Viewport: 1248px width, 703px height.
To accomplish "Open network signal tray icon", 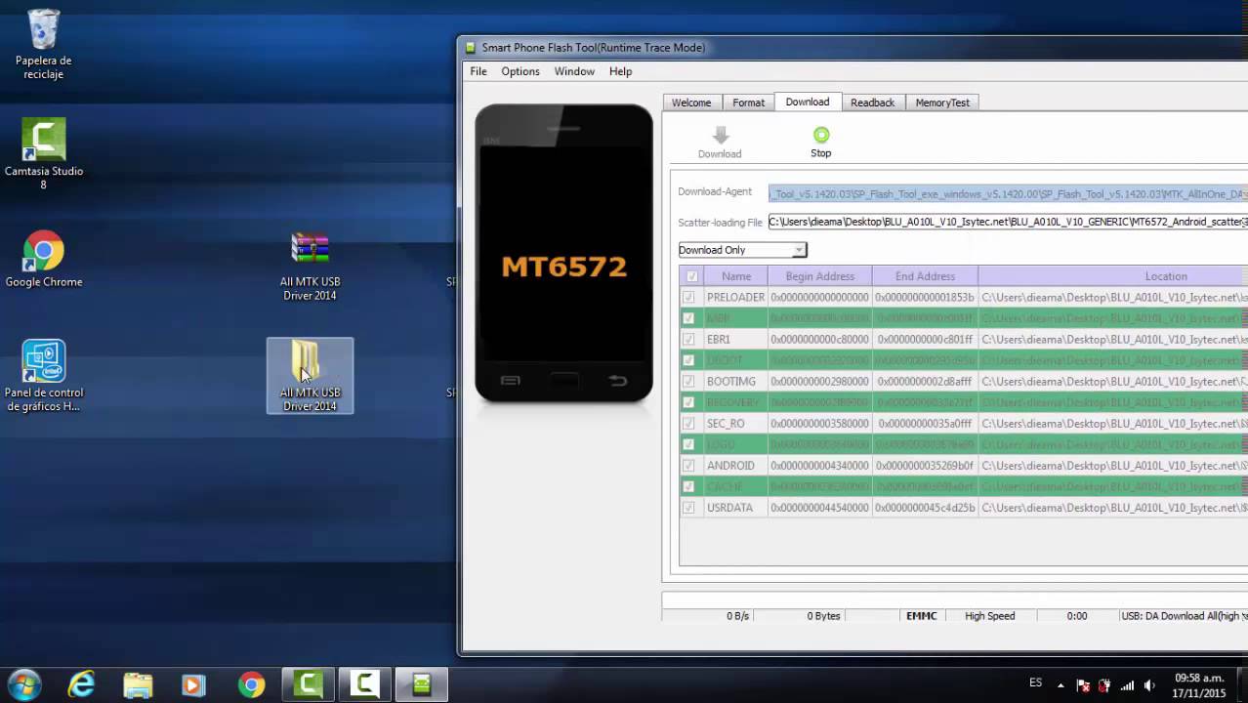I will click(x=1128, y=685).
